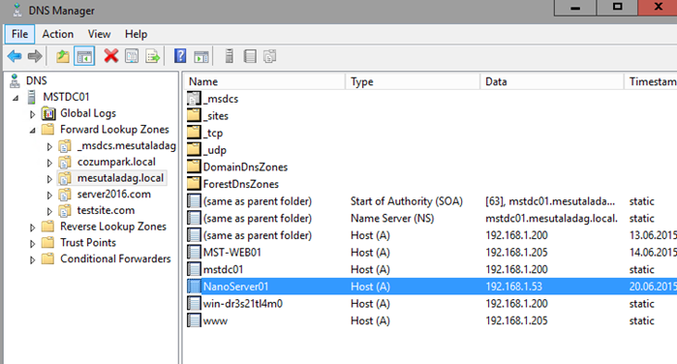The image size is (677, 364).
Task: Open the Help menu
Action: pos(136,34)
